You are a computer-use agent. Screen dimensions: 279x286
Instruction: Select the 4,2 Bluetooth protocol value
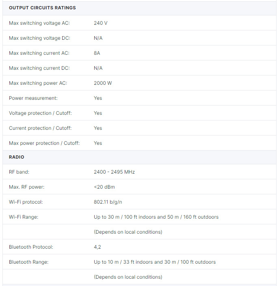(x=97, y=247)
